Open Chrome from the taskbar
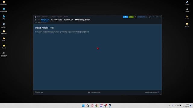 [x=96, y=106]
